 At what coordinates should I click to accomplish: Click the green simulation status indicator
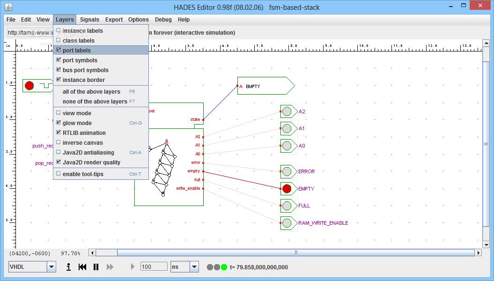pos(224,267)
